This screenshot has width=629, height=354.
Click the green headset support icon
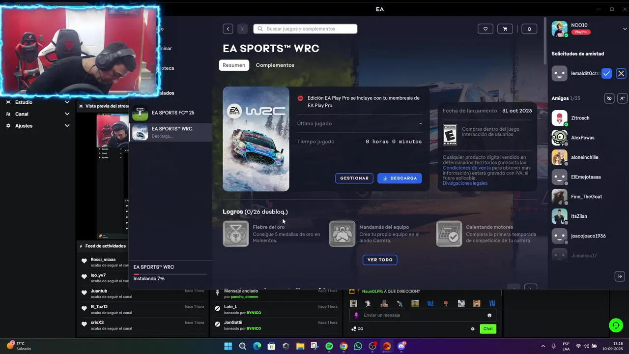[615, 325]
